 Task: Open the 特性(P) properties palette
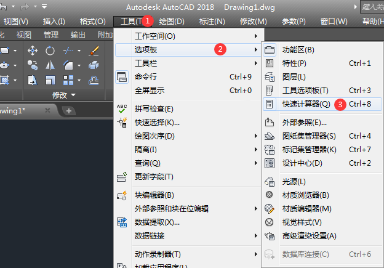tap(322, 63)
